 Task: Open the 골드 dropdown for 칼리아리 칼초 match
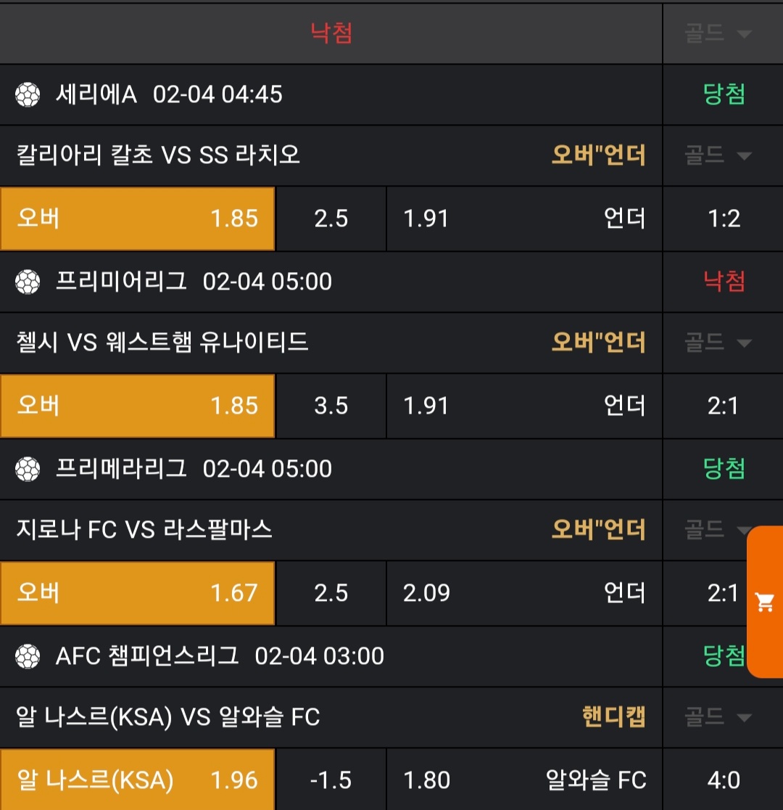[x=718, y=155]
